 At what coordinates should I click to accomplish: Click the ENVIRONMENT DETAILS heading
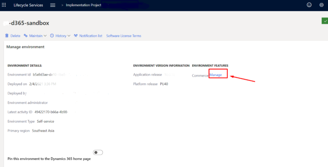point(25,65)
